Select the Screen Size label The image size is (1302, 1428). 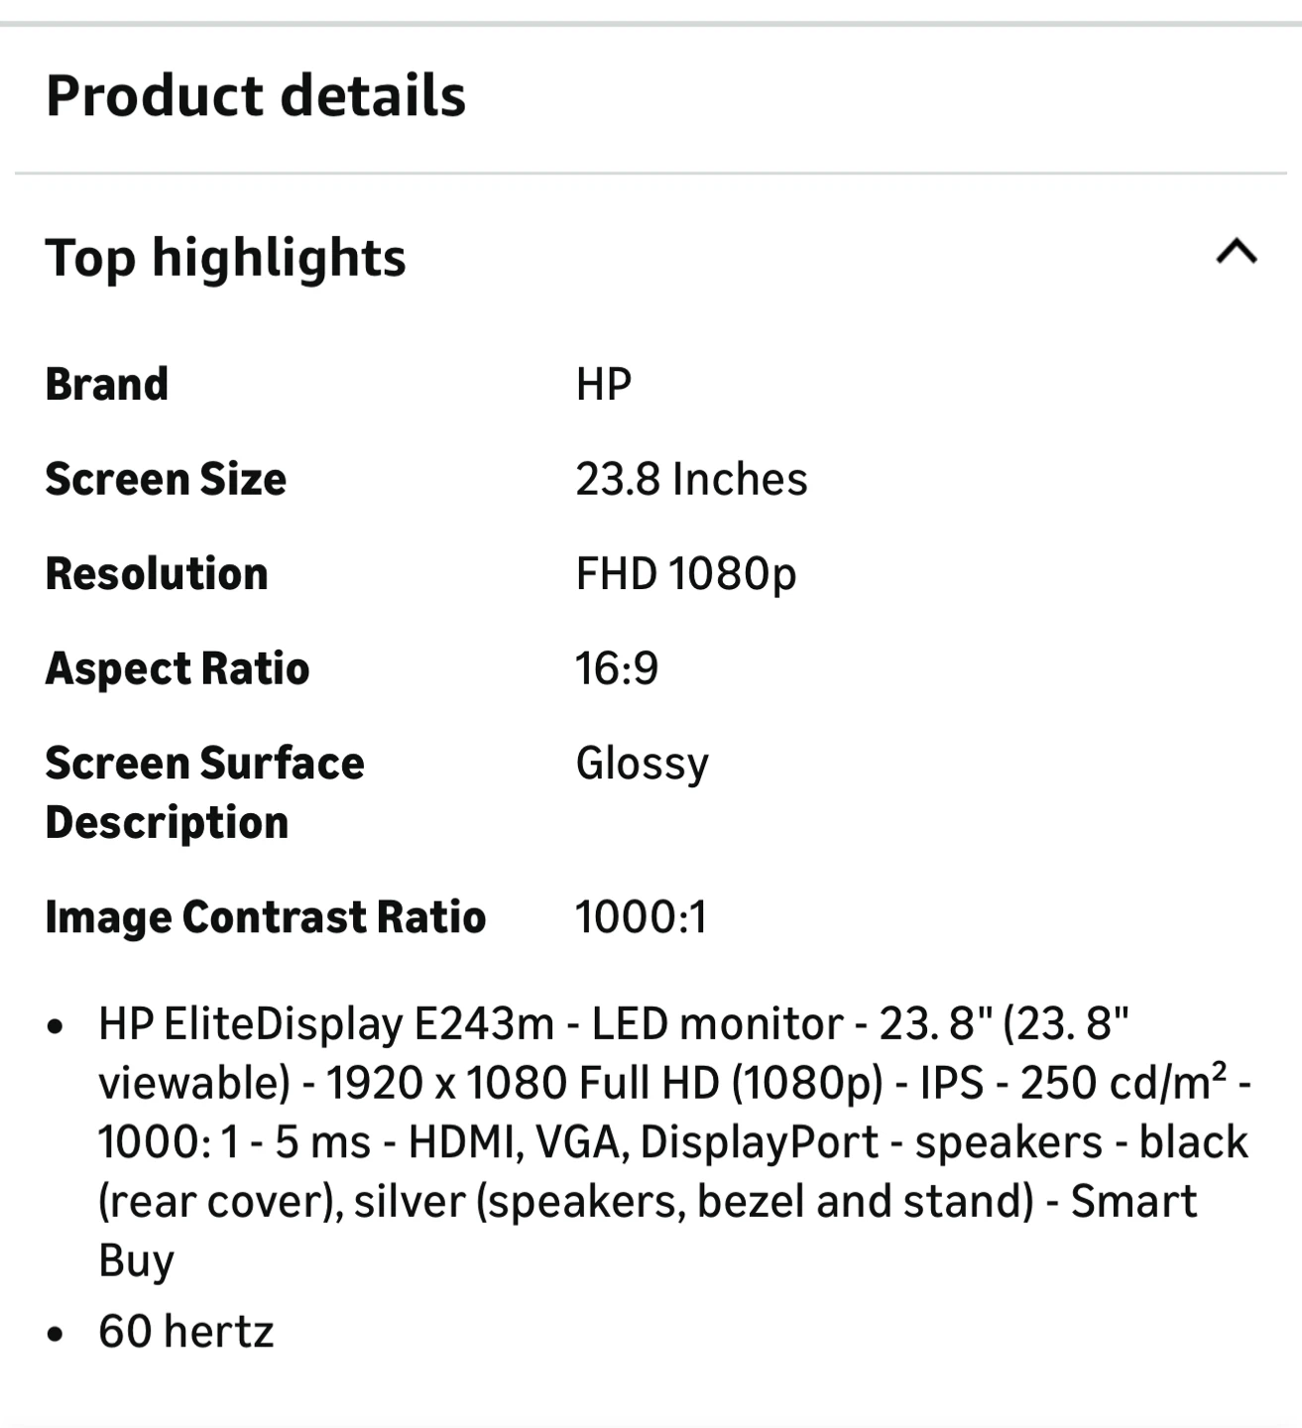[x=166, y=479]
